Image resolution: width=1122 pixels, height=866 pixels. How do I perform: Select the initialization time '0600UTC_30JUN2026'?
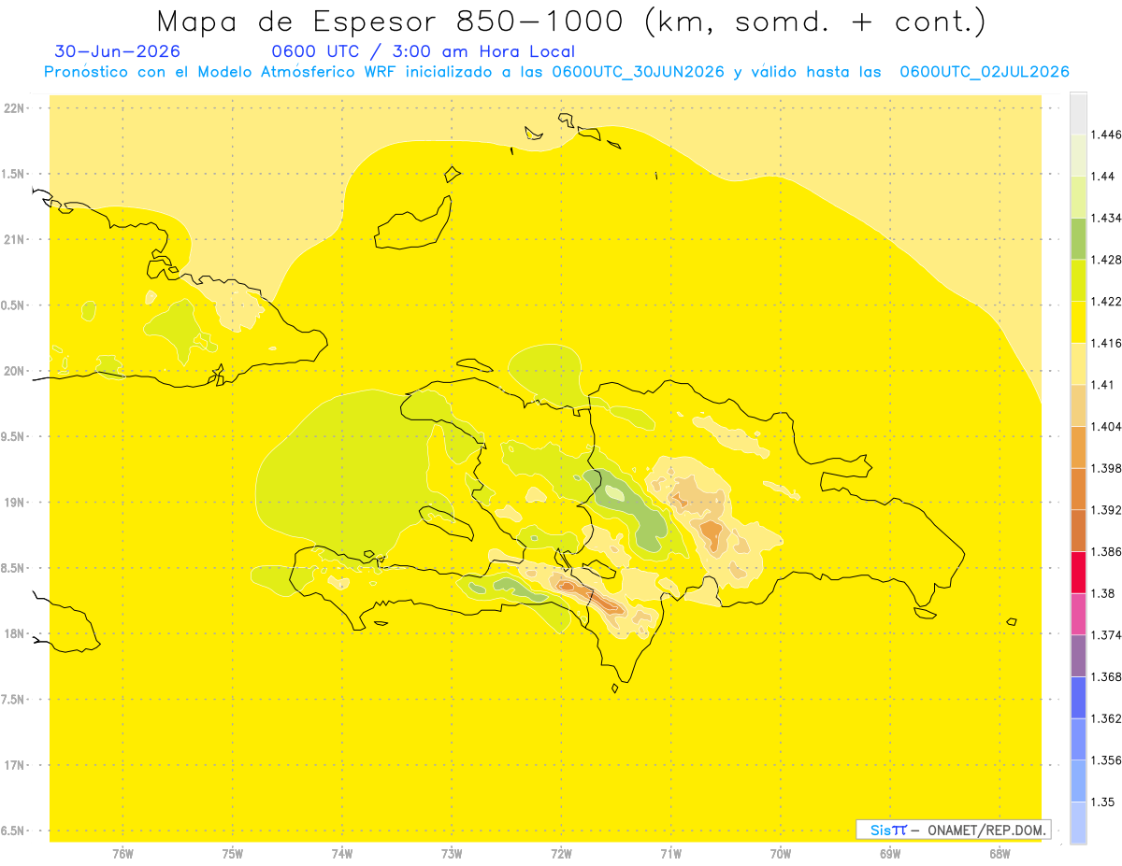pos(639,72)
